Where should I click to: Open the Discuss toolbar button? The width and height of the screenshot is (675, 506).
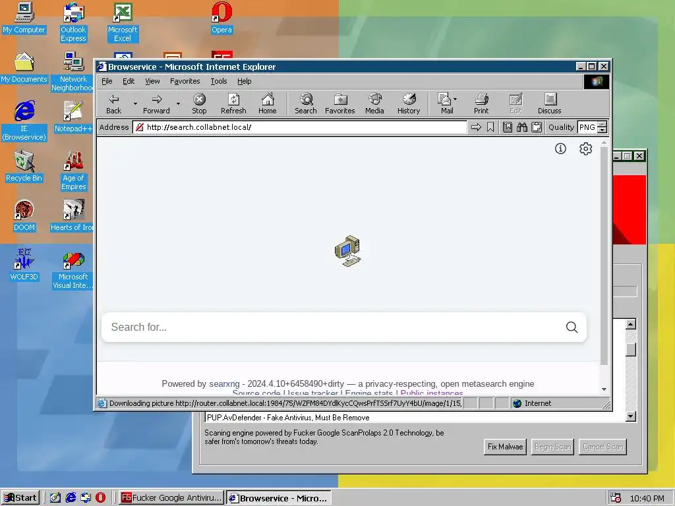point(549,103)
